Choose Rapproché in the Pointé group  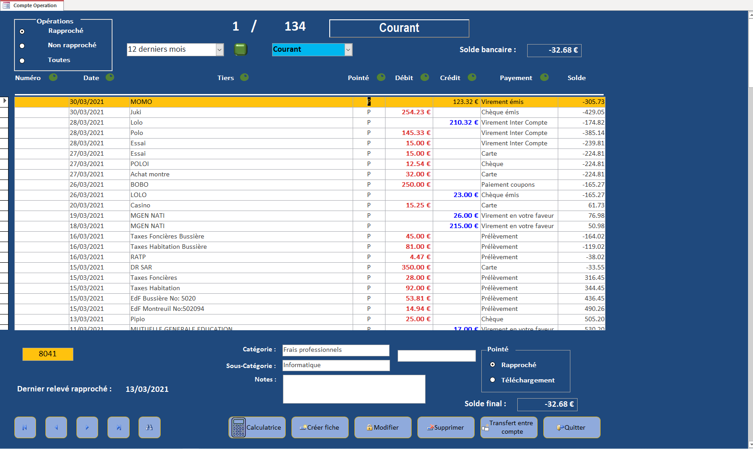coord(493,364)
